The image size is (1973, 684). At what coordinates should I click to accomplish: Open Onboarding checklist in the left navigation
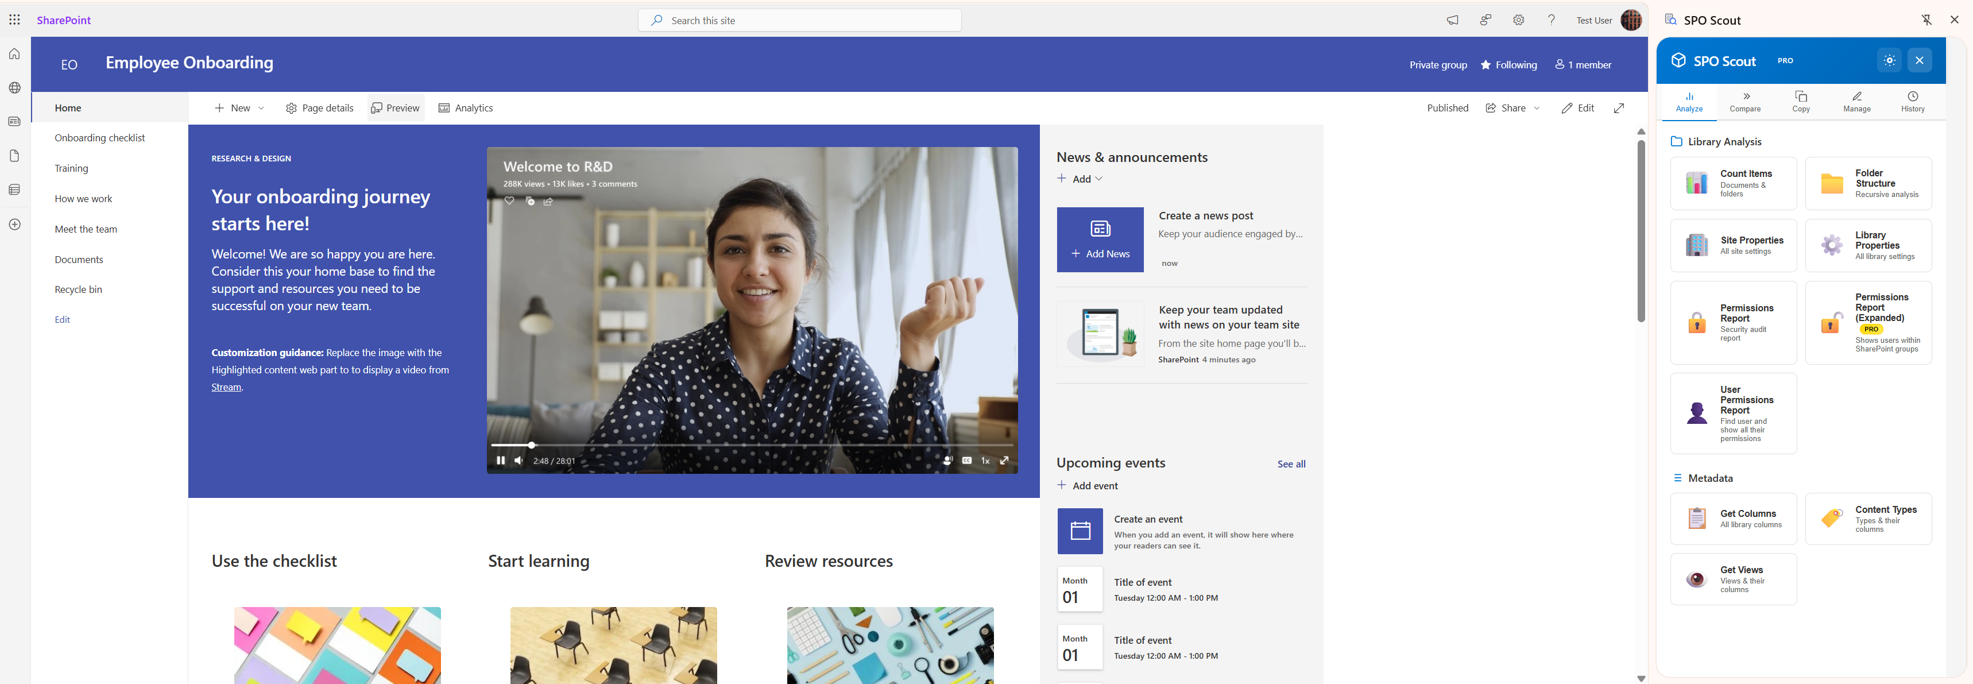click(99, 138)
